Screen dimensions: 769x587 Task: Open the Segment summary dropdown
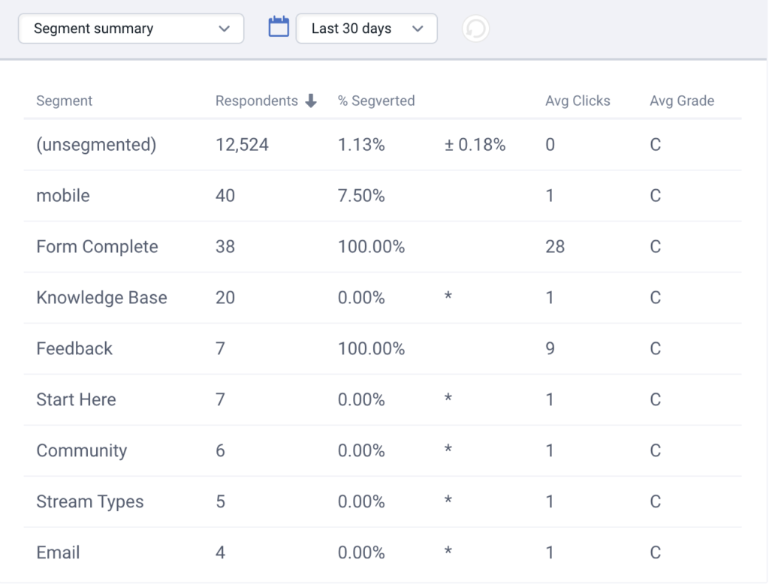[131, 29]
